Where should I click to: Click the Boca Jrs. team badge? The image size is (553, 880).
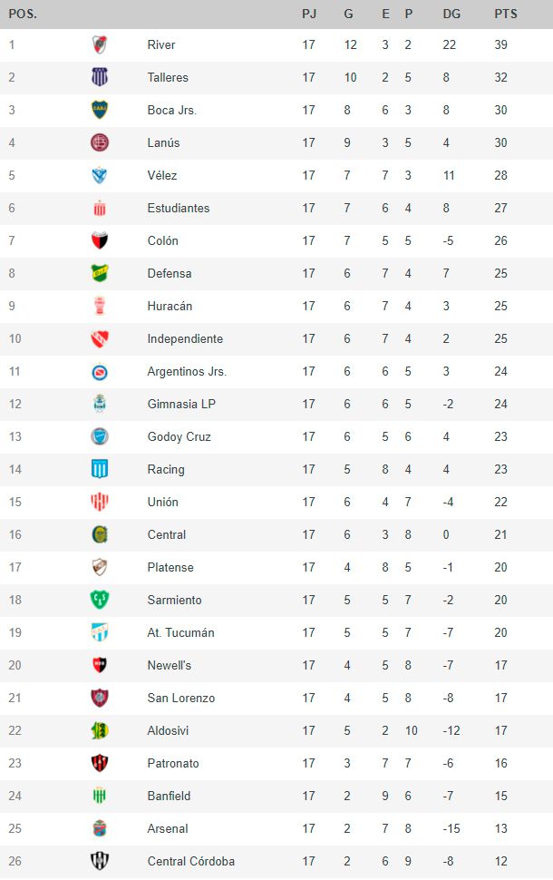tap(100, 110)
